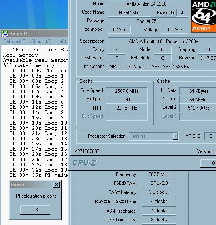Click the Technology value 0.13 µ

coord(119,30)
